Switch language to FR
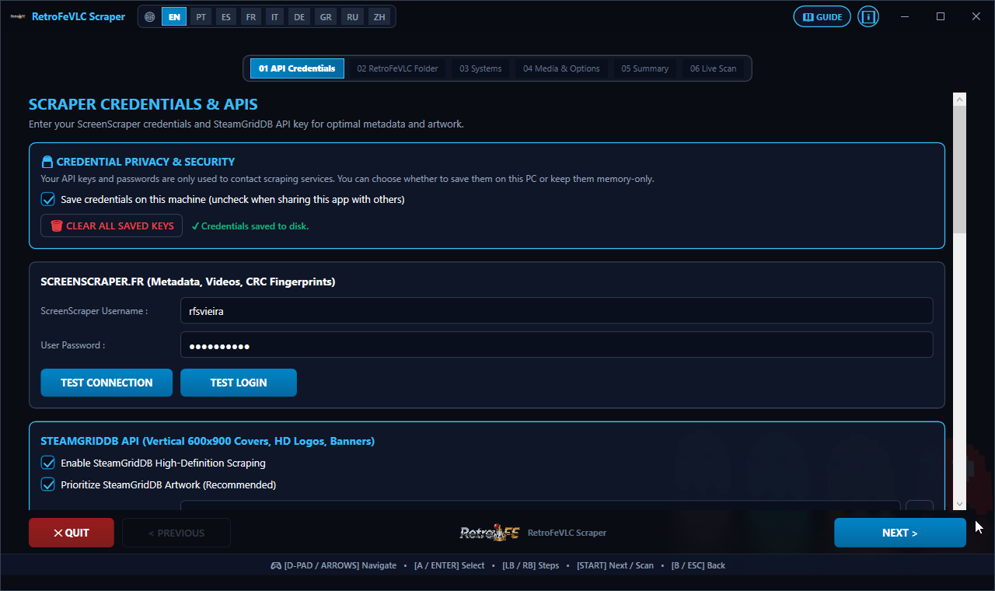 point(250,16)
